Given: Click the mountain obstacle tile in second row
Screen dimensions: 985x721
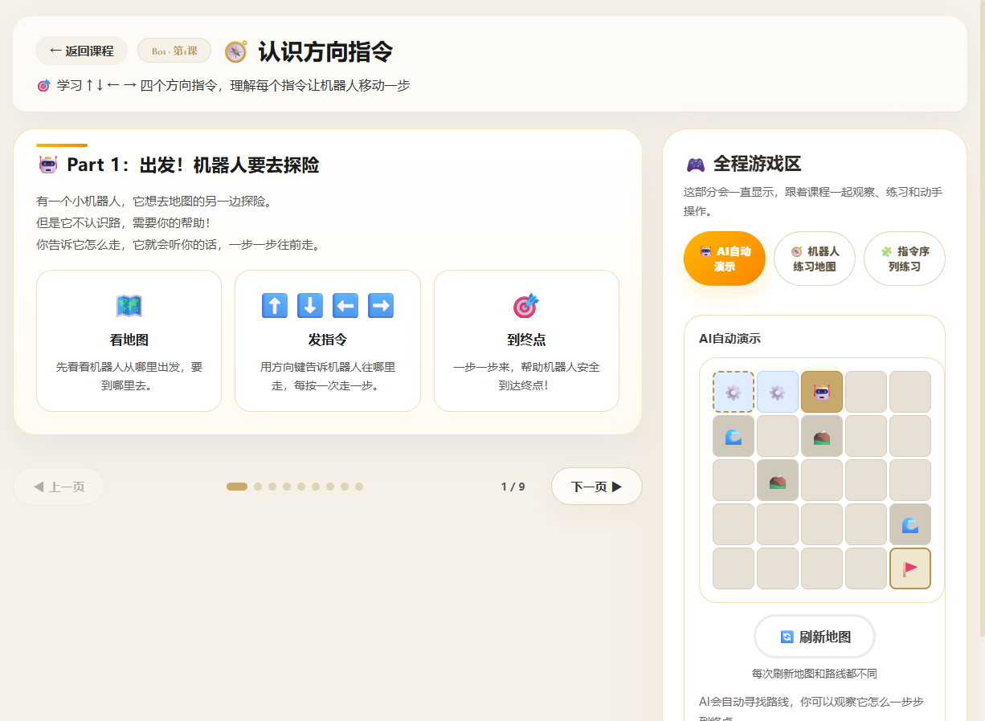Looking at the screenshot, I should pyautogui.click(x=822, y=436).
